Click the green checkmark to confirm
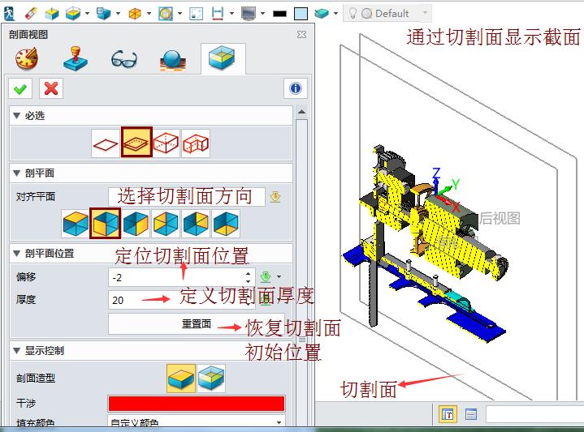The width and height of the screenshot is (584, 432). point(20,88)
